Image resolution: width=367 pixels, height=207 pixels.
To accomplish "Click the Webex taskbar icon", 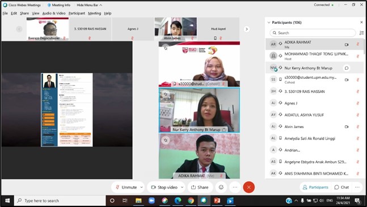I will (x=204, y=201).
